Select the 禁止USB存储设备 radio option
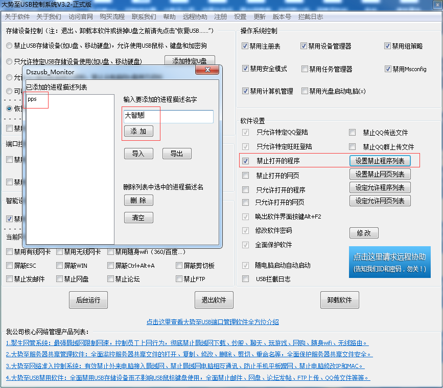Viewport: 443px width, 388px height. pos(9,46)
